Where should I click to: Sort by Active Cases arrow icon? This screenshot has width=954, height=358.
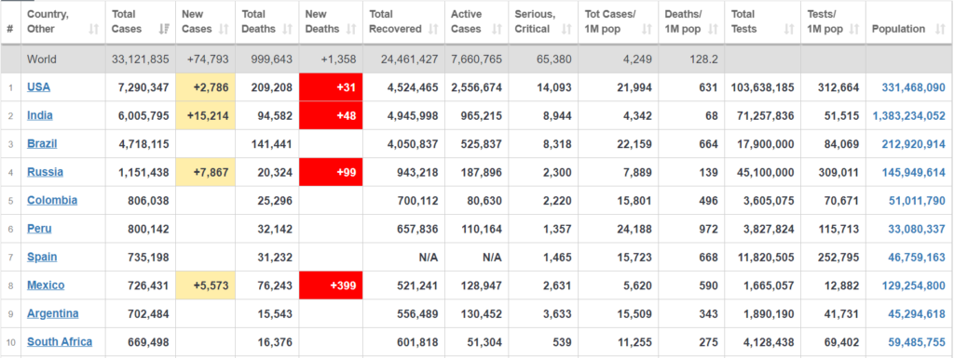pyautogui.click(x=497, y=29)
